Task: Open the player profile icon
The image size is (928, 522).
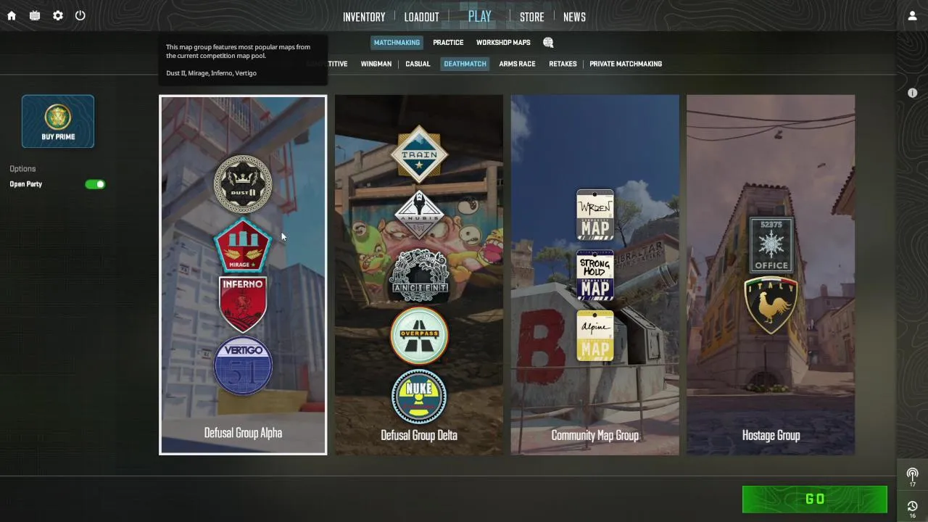Action: (913, 16)
